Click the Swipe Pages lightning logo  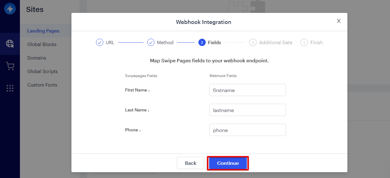coord(10,9)
